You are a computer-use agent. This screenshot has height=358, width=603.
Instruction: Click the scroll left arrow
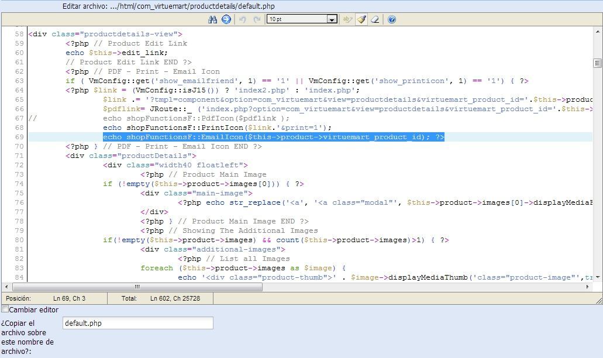6,287
